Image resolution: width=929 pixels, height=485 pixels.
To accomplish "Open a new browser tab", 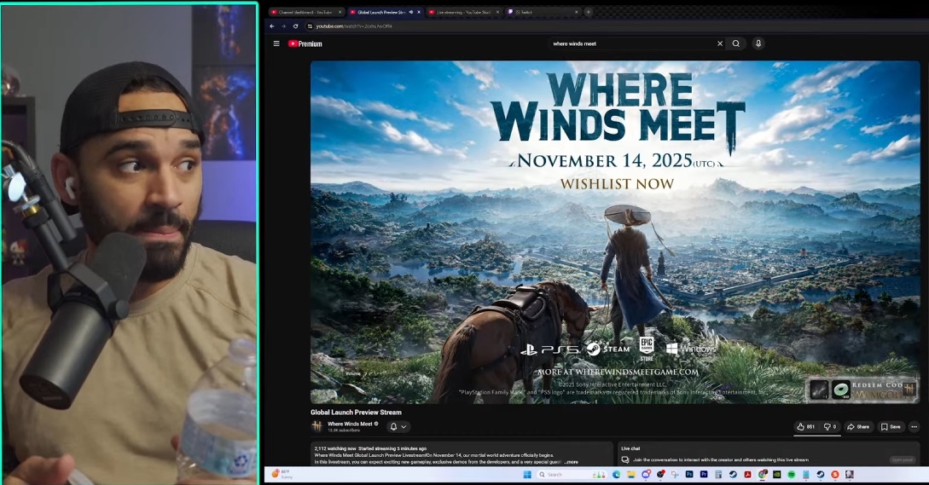I will click(x=588, y=12).
